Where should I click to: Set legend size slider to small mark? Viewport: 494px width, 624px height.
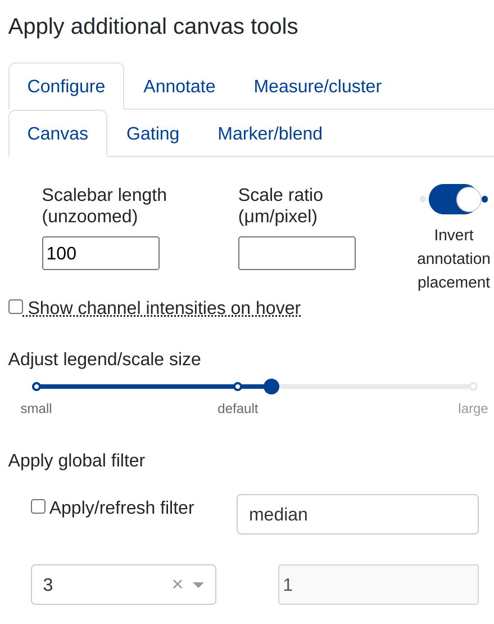pyautogui.click(x=37, y=387)
